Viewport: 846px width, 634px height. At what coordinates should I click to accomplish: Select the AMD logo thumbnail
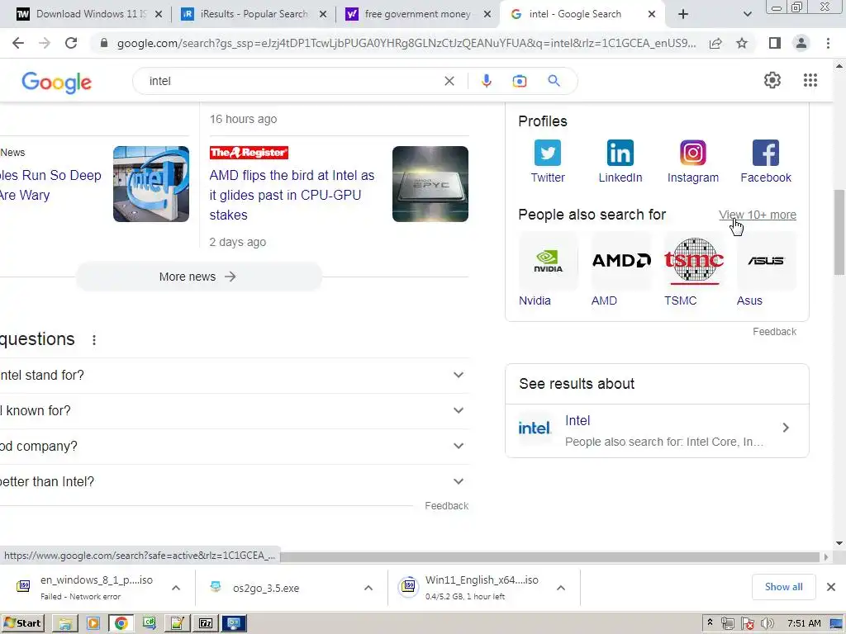click(621, 261)
